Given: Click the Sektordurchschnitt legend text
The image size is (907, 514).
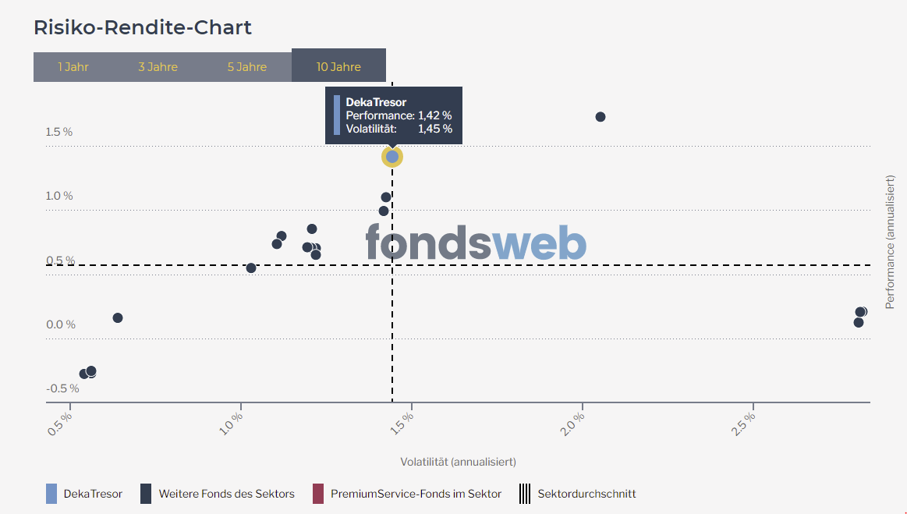Looking at the screenshot, I should point(586,494).
